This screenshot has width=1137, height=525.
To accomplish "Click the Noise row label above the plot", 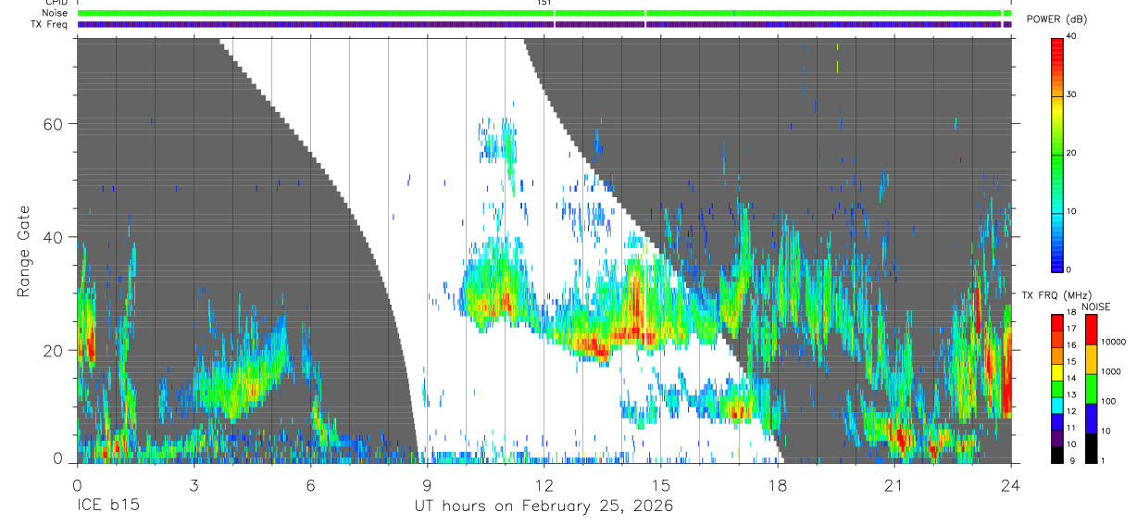I will (x=56, y=13).
